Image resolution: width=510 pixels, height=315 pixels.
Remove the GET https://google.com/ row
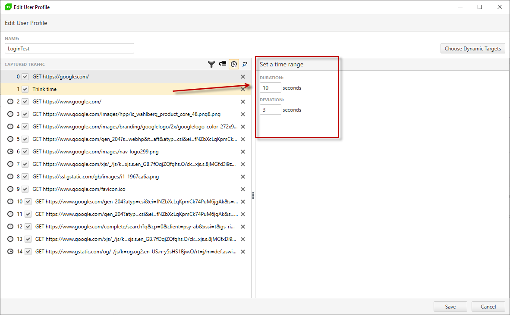point(242,77)
